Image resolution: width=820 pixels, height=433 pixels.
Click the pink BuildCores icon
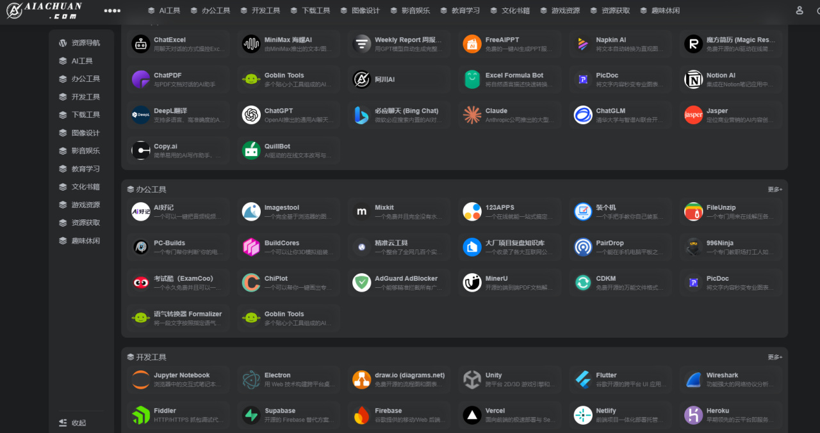[x=251, y=247]
